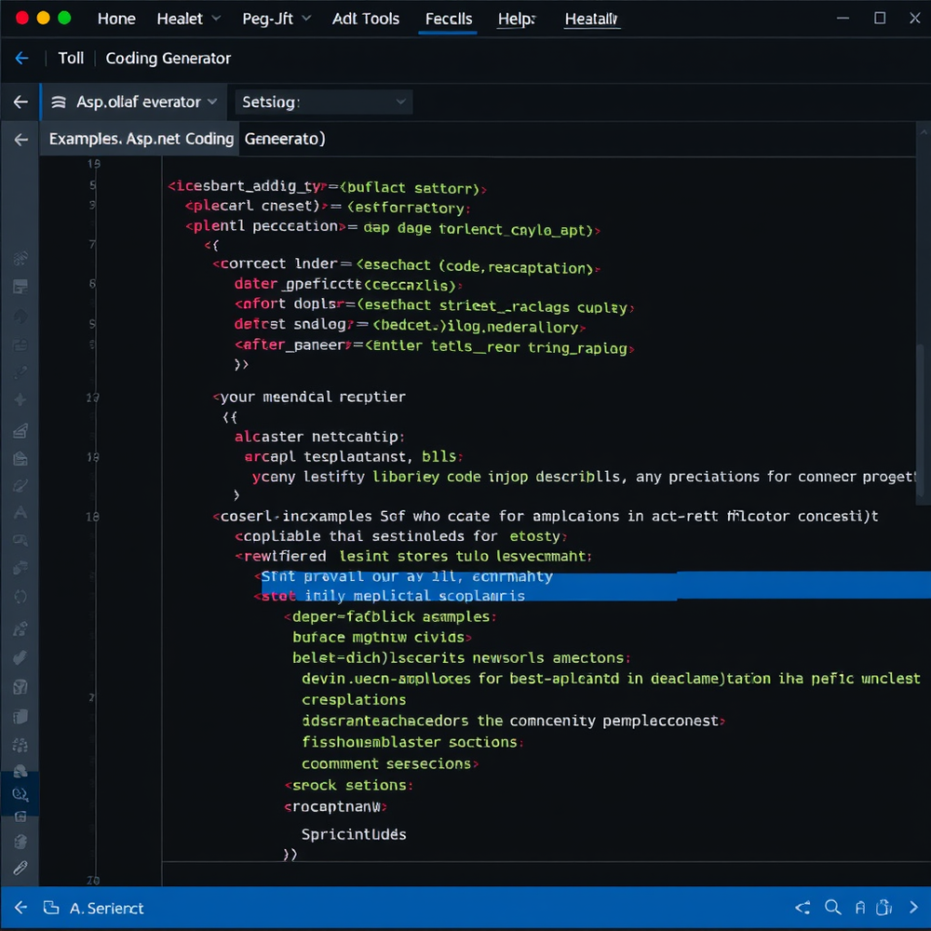Switch to the Feclls tab

point(448,19)
